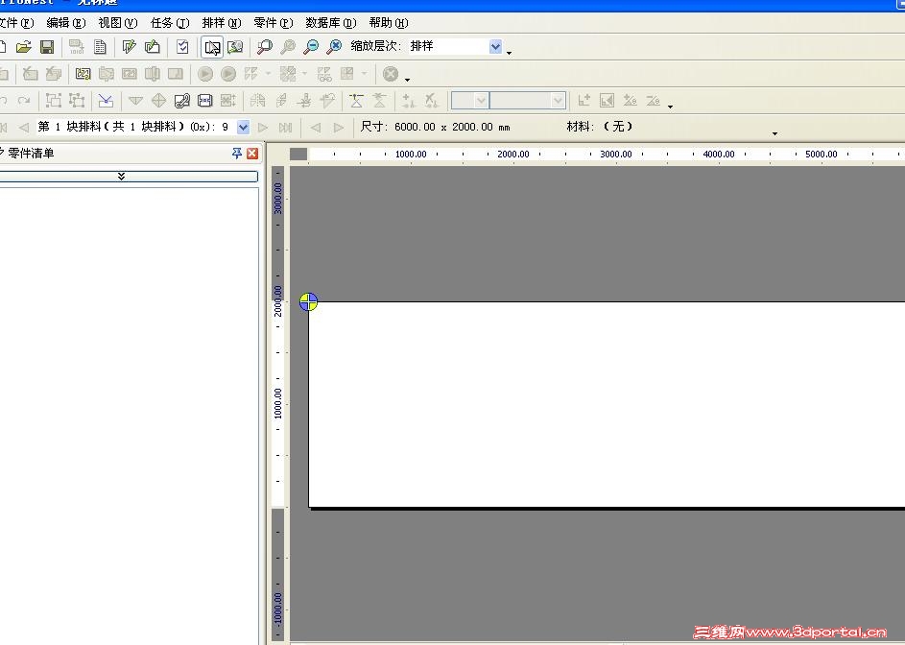This screenshot has height=645, width=905.
Task: Click the document report icon beside the 1010 icon
Action: [100, 47]
